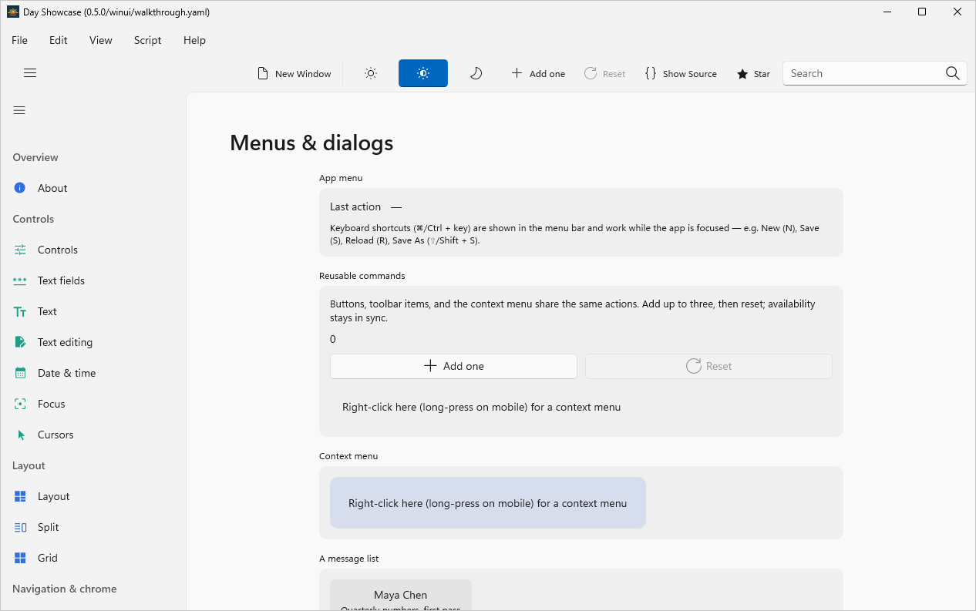Select the Maya Chen message
This screenshot has width=976, height=611.
point(401,595)
